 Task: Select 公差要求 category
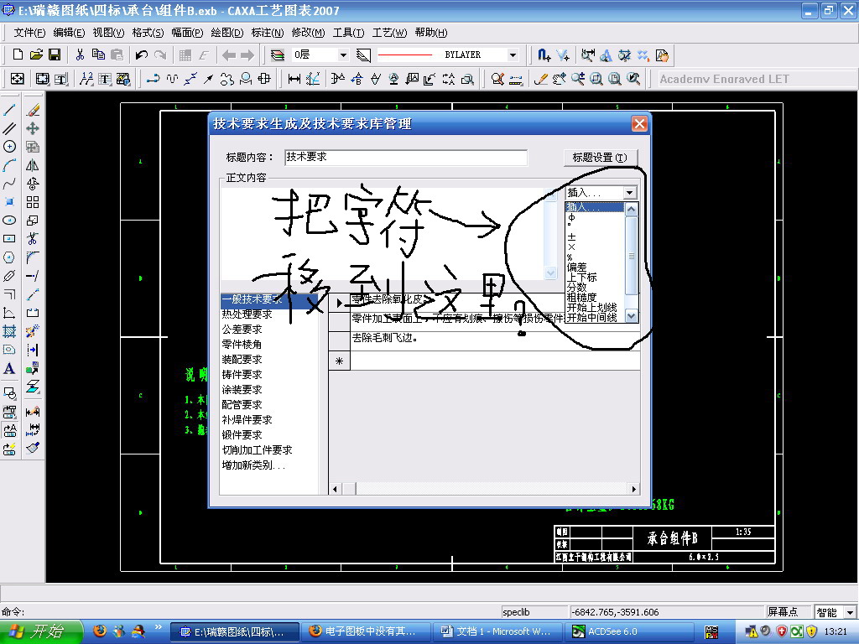click(x=242, y=329)
